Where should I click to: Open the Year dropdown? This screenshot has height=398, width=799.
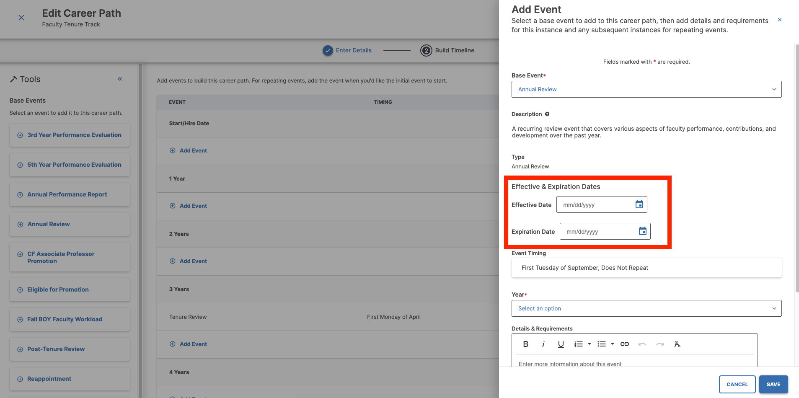tap(646, 308)
